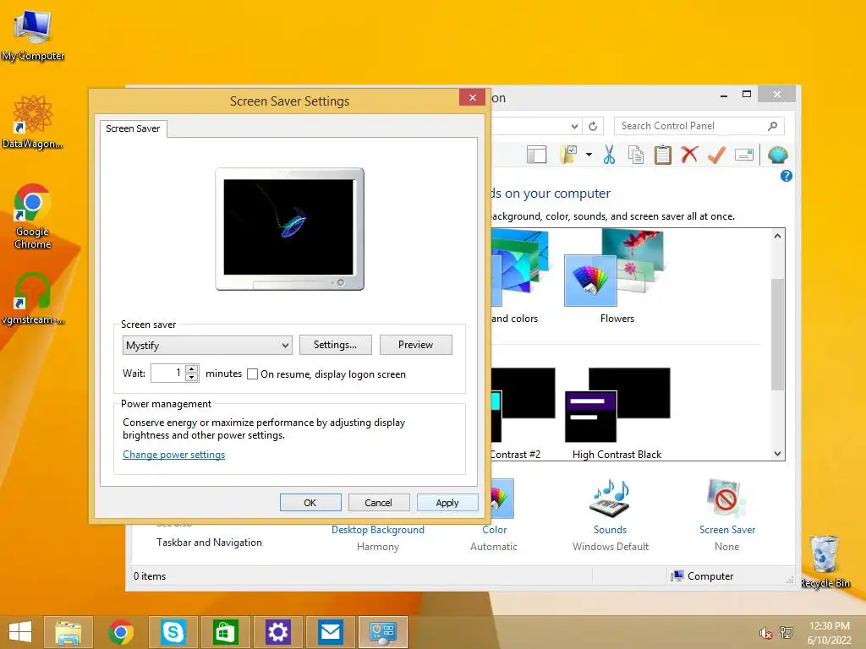This screenshot has height=649, width=866.
Task: Click the Paste clipboard toolbar icon
Action: click(x=663, y=155)
